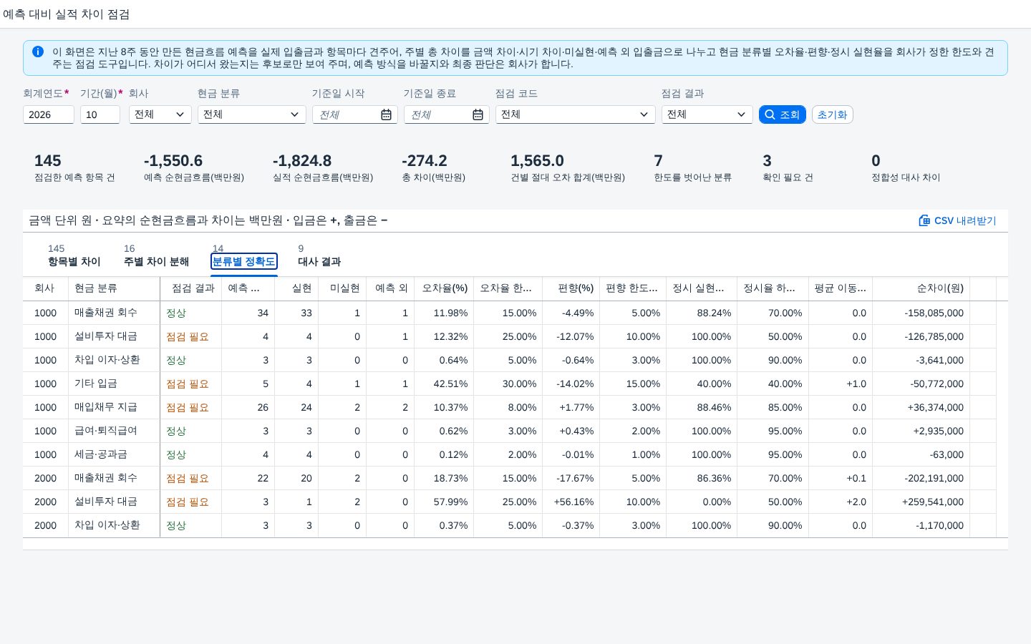Click the 점검 결과 column header
This screenshot has width=1031, height=644.
191,288
